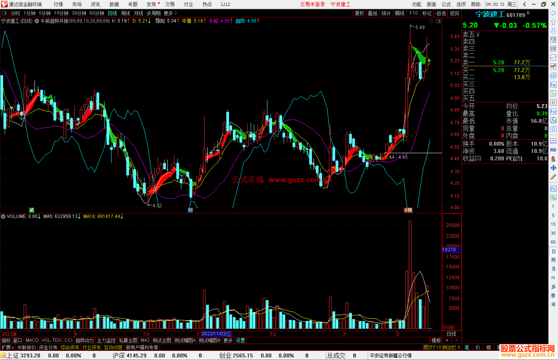The image size is (558, 360).
Task: Click the F10 company info sidebar icon
Action: (553, 85)
